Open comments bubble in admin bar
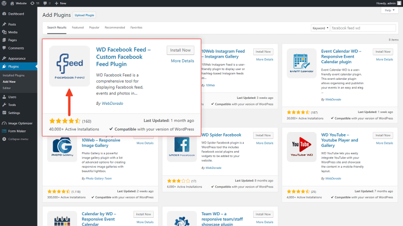 pos(47,3)
